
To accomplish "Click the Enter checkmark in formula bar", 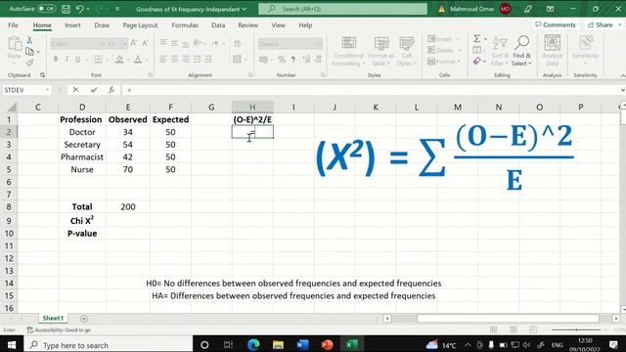I will [x=94, y=90].
